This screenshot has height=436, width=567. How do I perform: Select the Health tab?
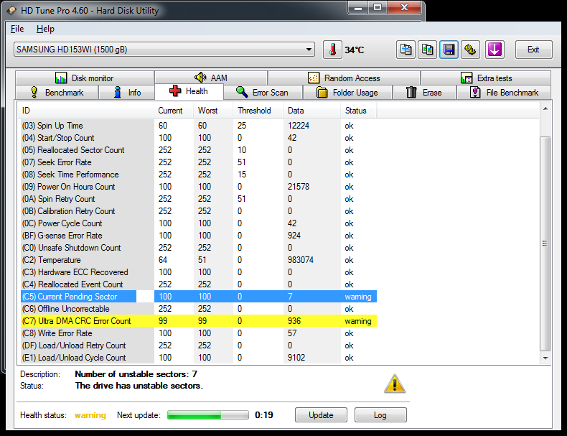coord(189,91)
